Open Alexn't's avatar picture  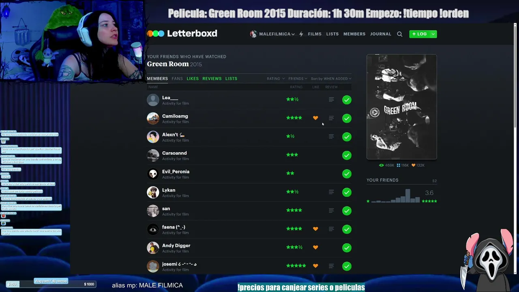(153, 137)
